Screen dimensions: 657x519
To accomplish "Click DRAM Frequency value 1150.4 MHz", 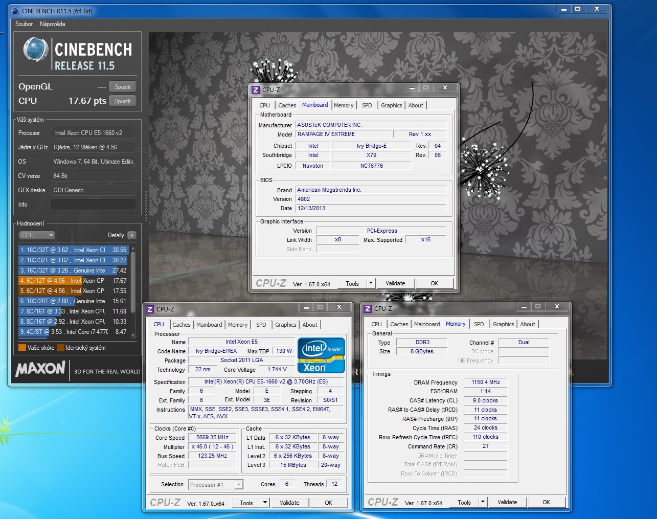I will [x=486, y=382].
